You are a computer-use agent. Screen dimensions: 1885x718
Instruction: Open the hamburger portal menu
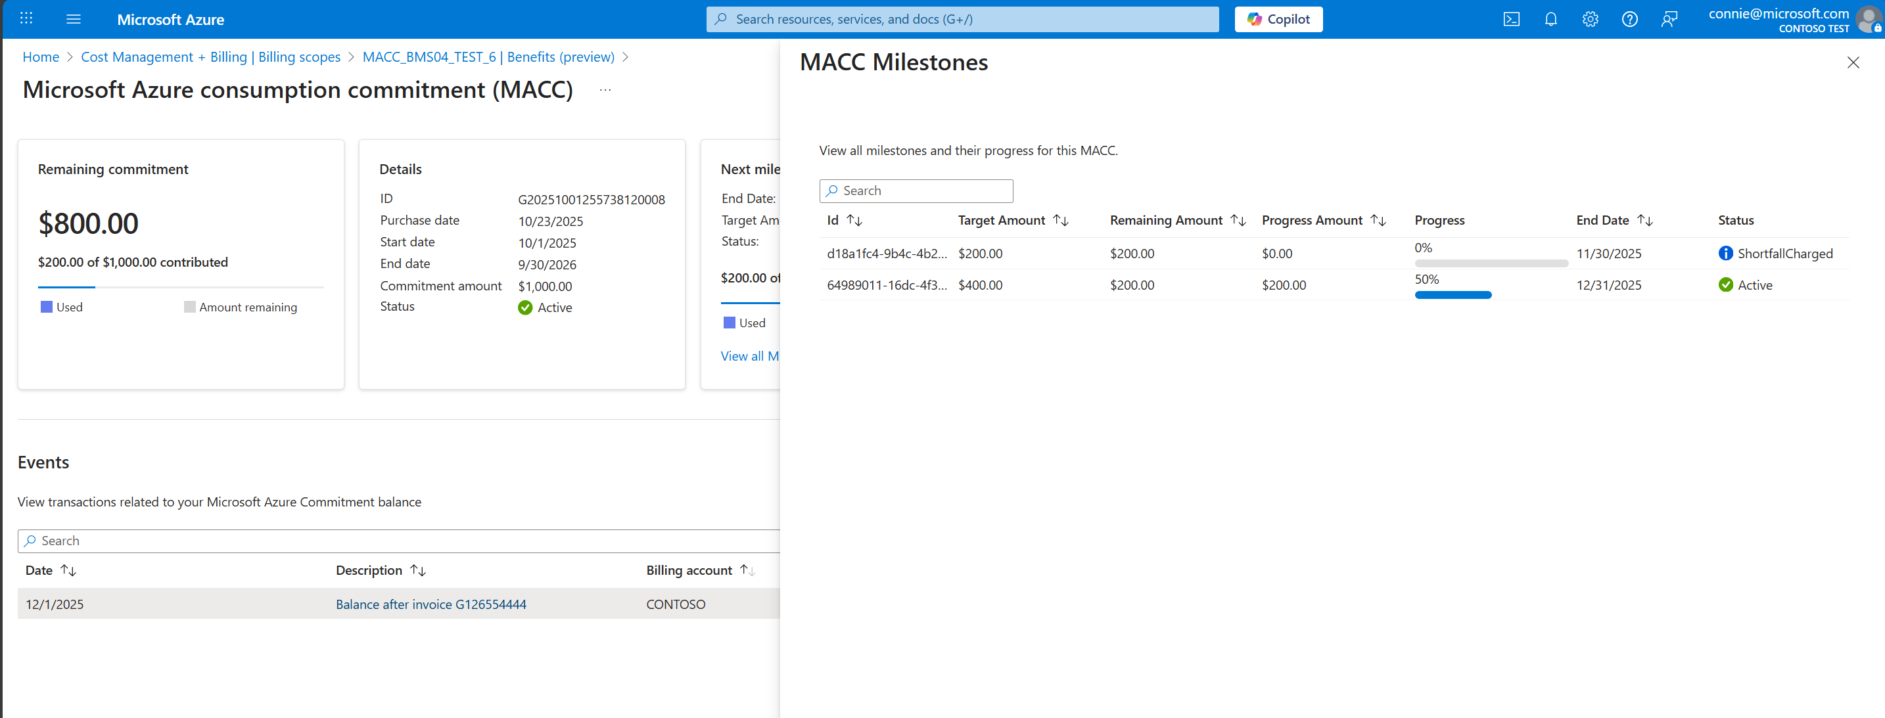coord(73,19)
